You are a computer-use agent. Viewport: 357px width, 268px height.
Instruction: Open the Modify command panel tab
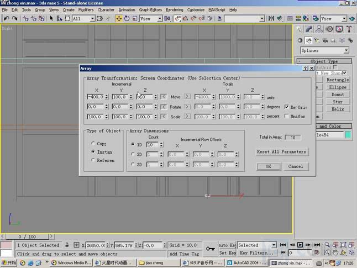coord(309,29)
